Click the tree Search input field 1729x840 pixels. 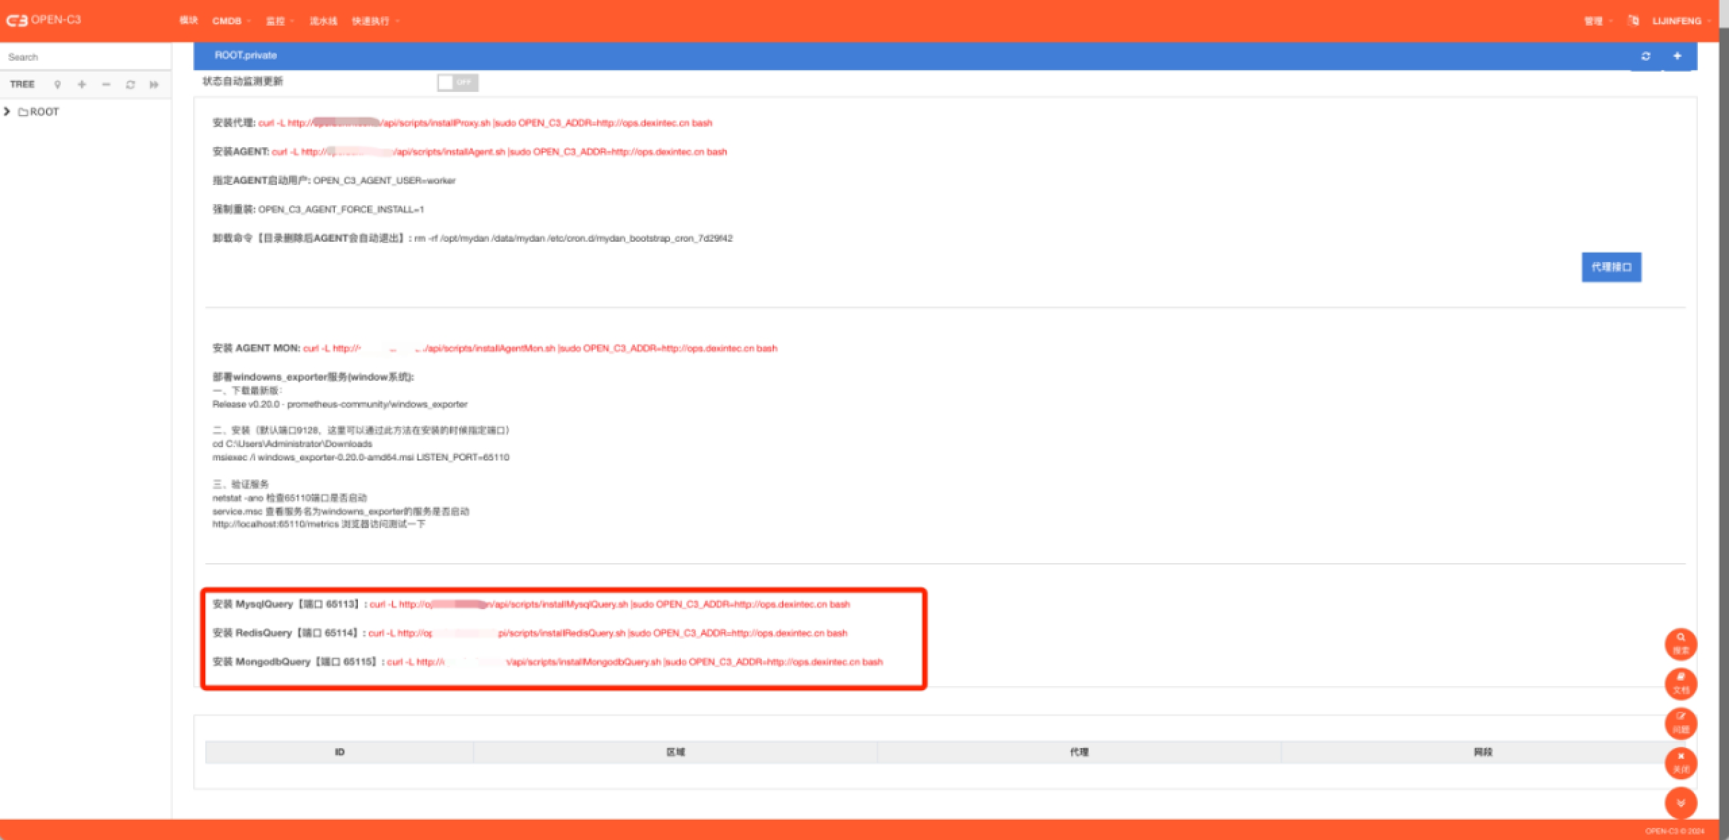[x=84, y=57]
